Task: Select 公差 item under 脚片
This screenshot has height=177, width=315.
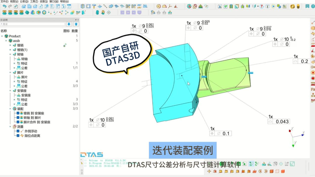Action: point(24,86)
